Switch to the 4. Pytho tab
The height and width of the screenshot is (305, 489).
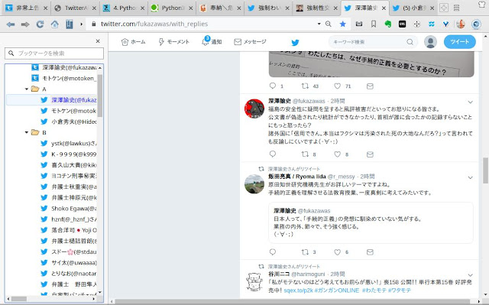pos(124,8)
